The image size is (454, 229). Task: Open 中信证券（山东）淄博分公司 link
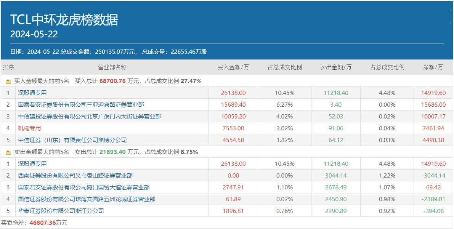pos(72,140)
